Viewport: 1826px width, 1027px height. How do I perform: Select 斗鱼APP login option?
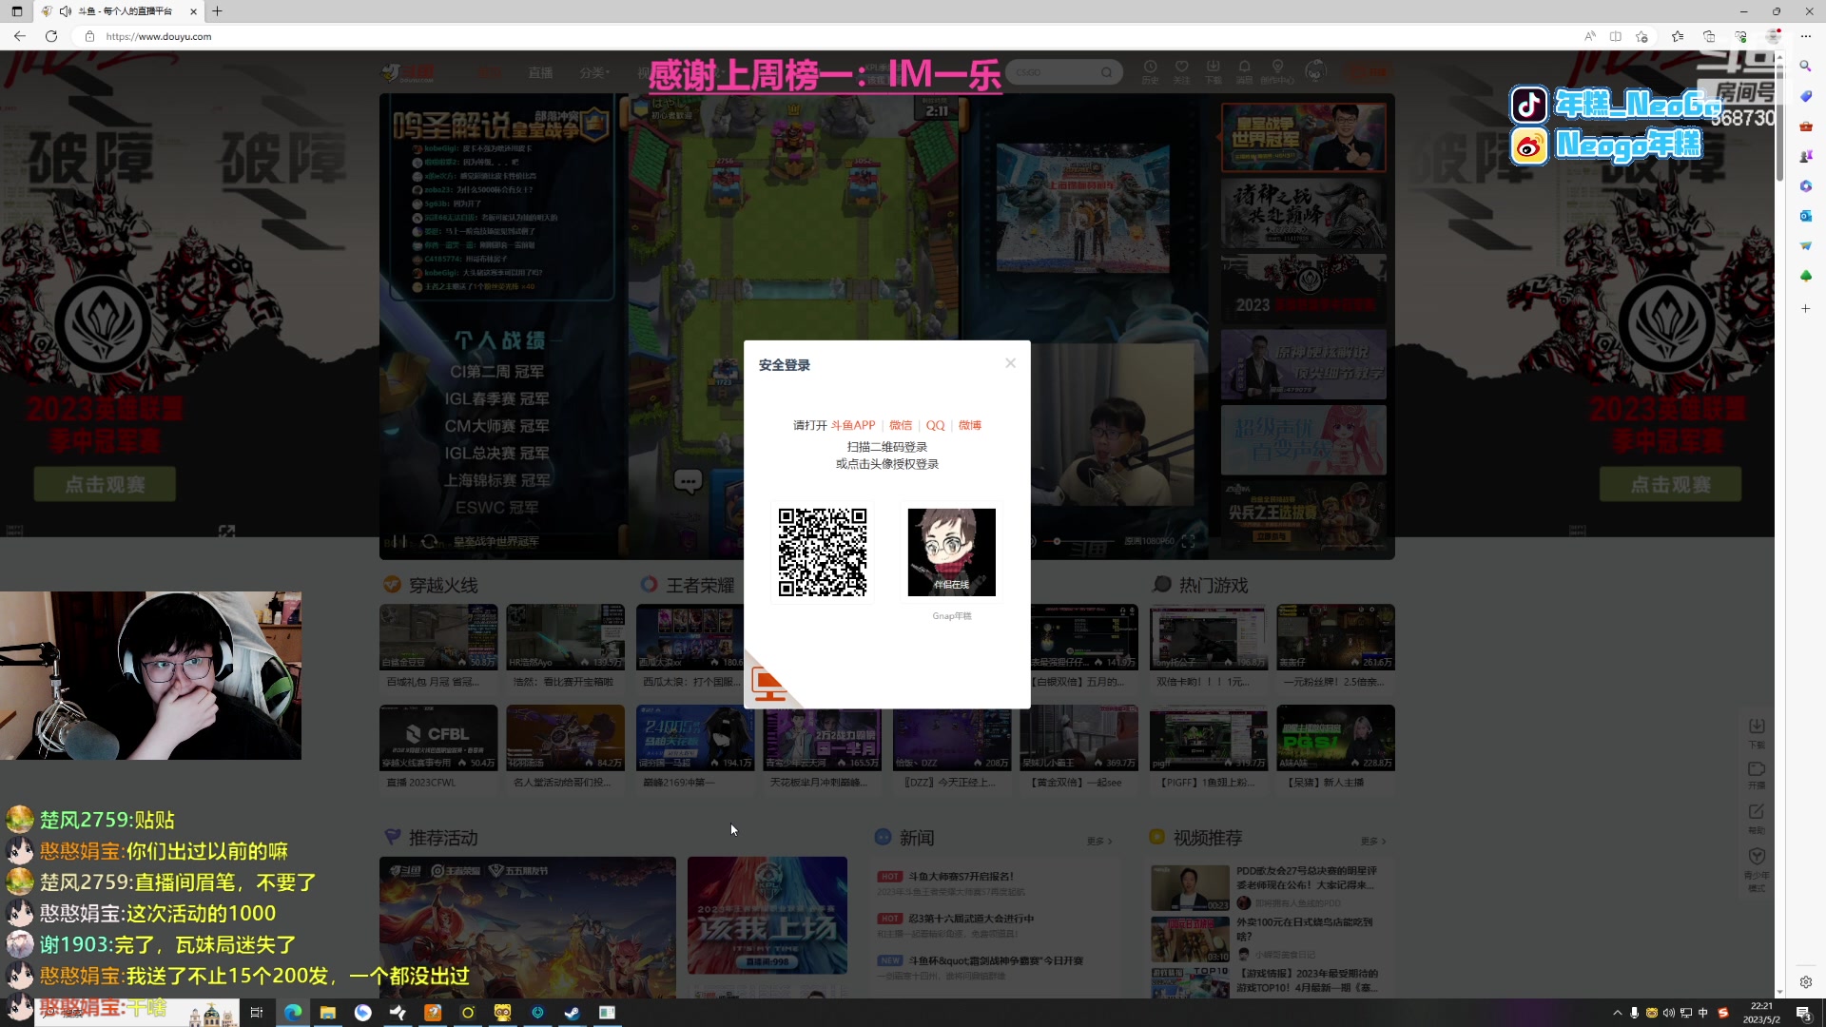852,425
